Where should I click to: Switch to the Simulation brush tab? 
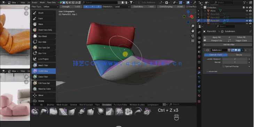click(107, 105)
